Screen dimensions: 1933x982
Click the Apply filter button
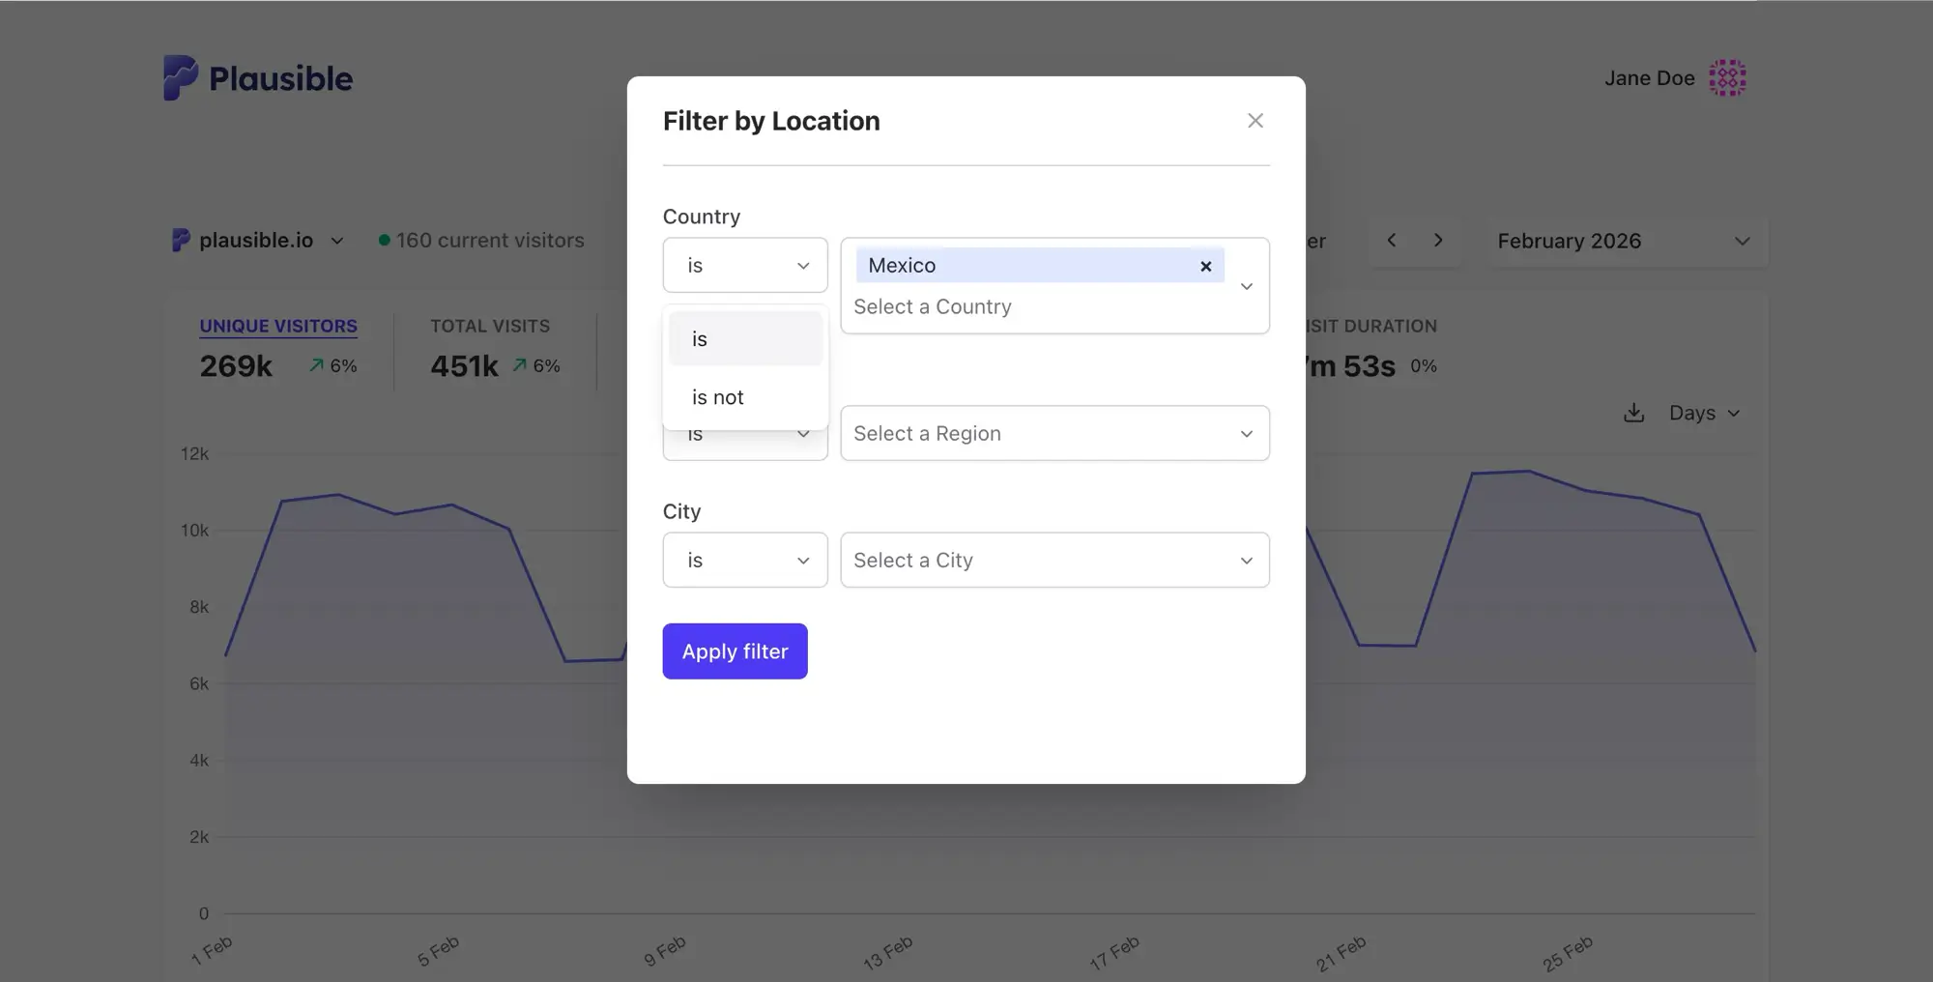click(x=735, y=651)
